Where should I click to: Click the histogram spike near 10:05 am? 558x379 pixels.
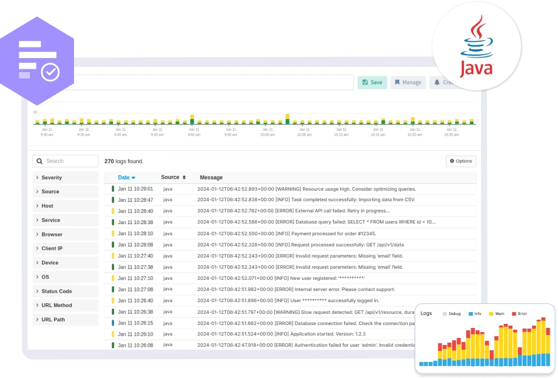(288, 119)
